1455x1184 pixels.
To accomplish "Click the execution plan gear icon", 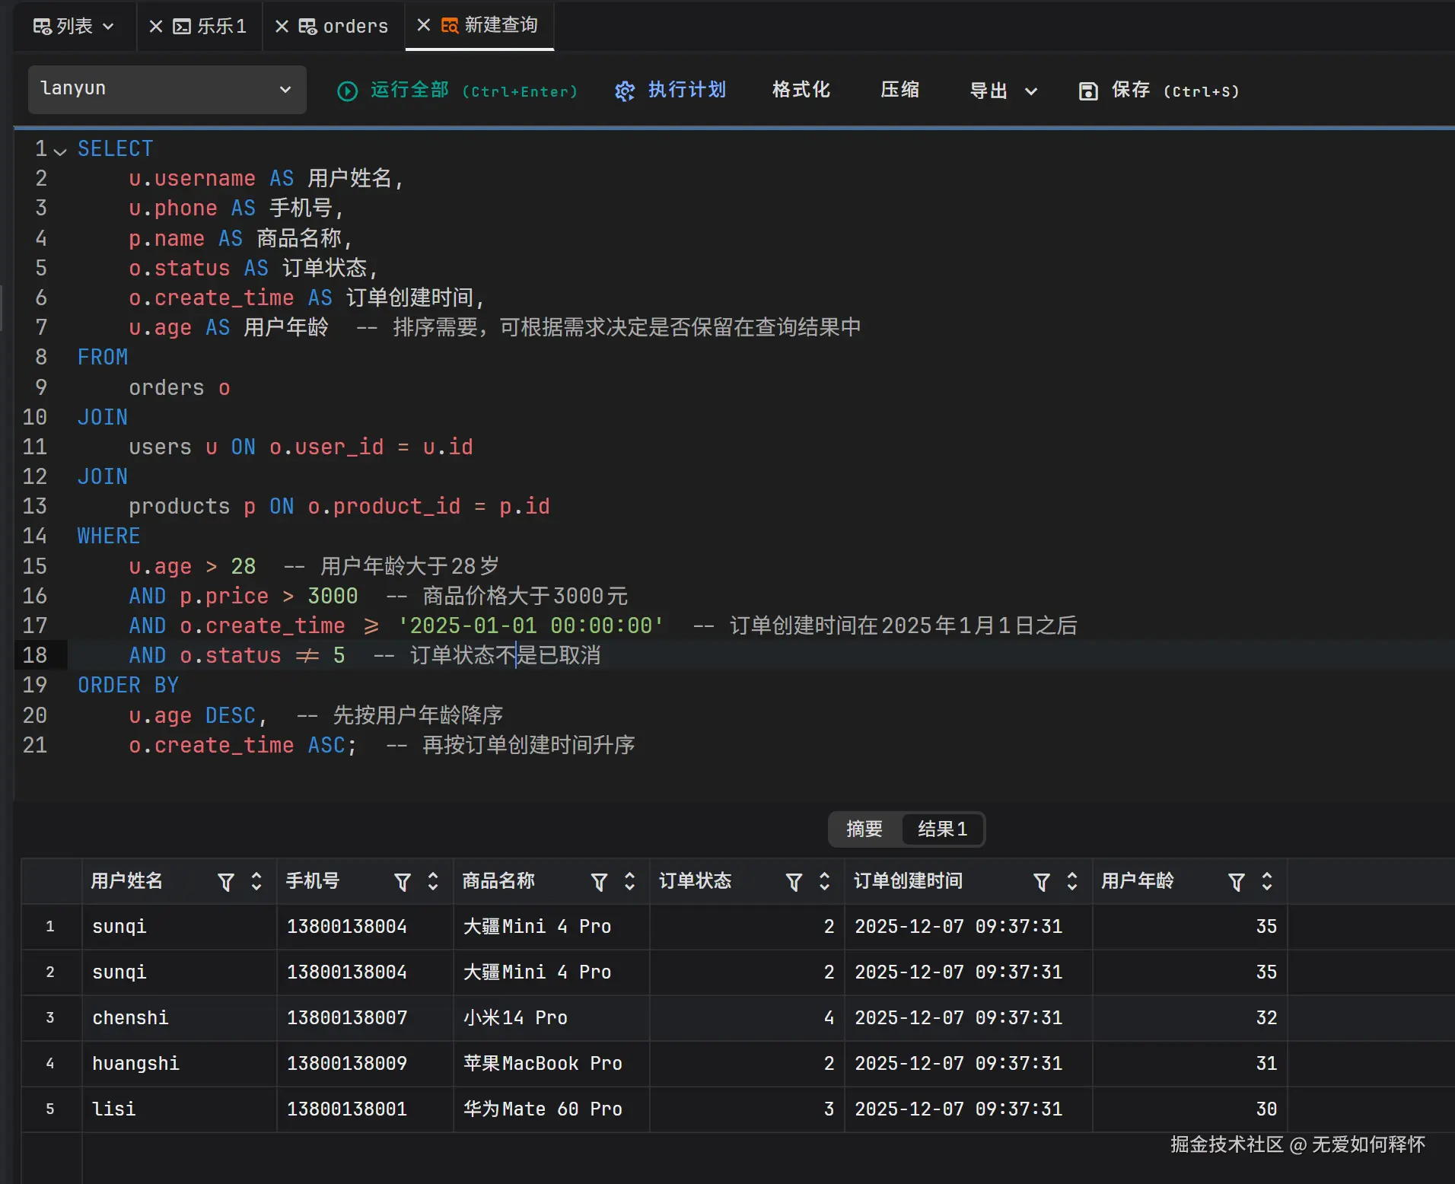I will [x=625, y=91].
